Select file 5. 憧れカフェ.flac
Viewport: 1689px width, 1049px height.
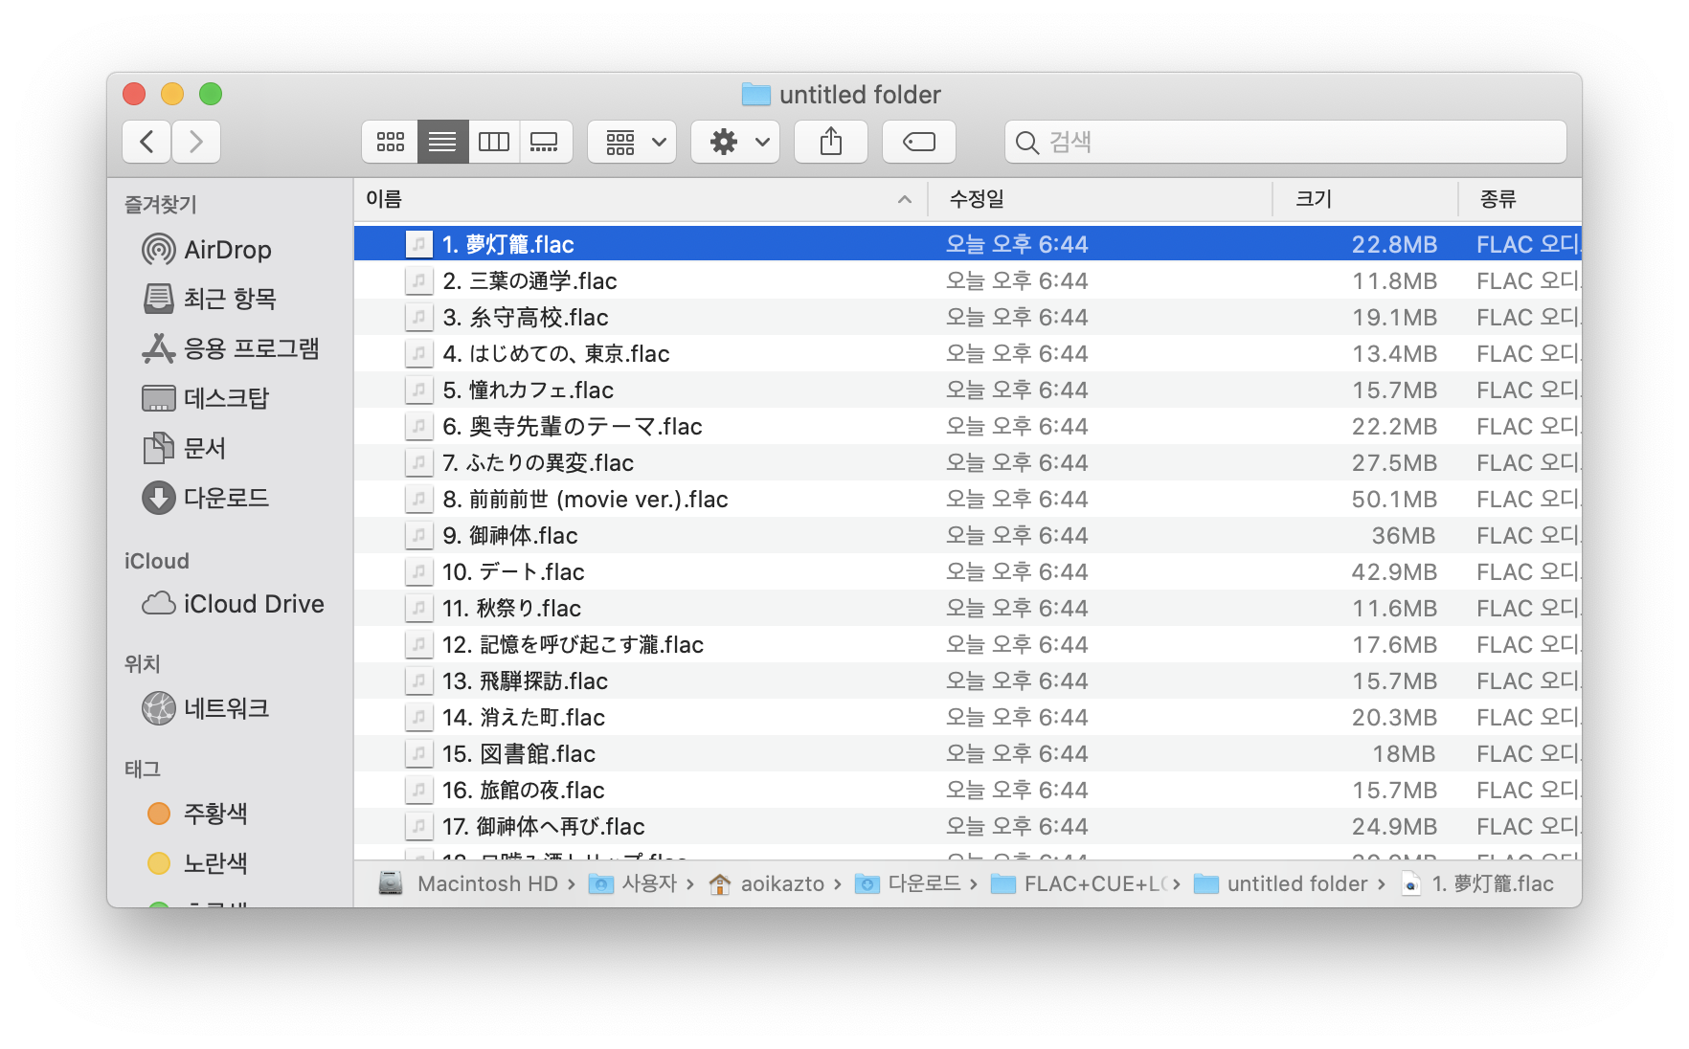(968, 390)
